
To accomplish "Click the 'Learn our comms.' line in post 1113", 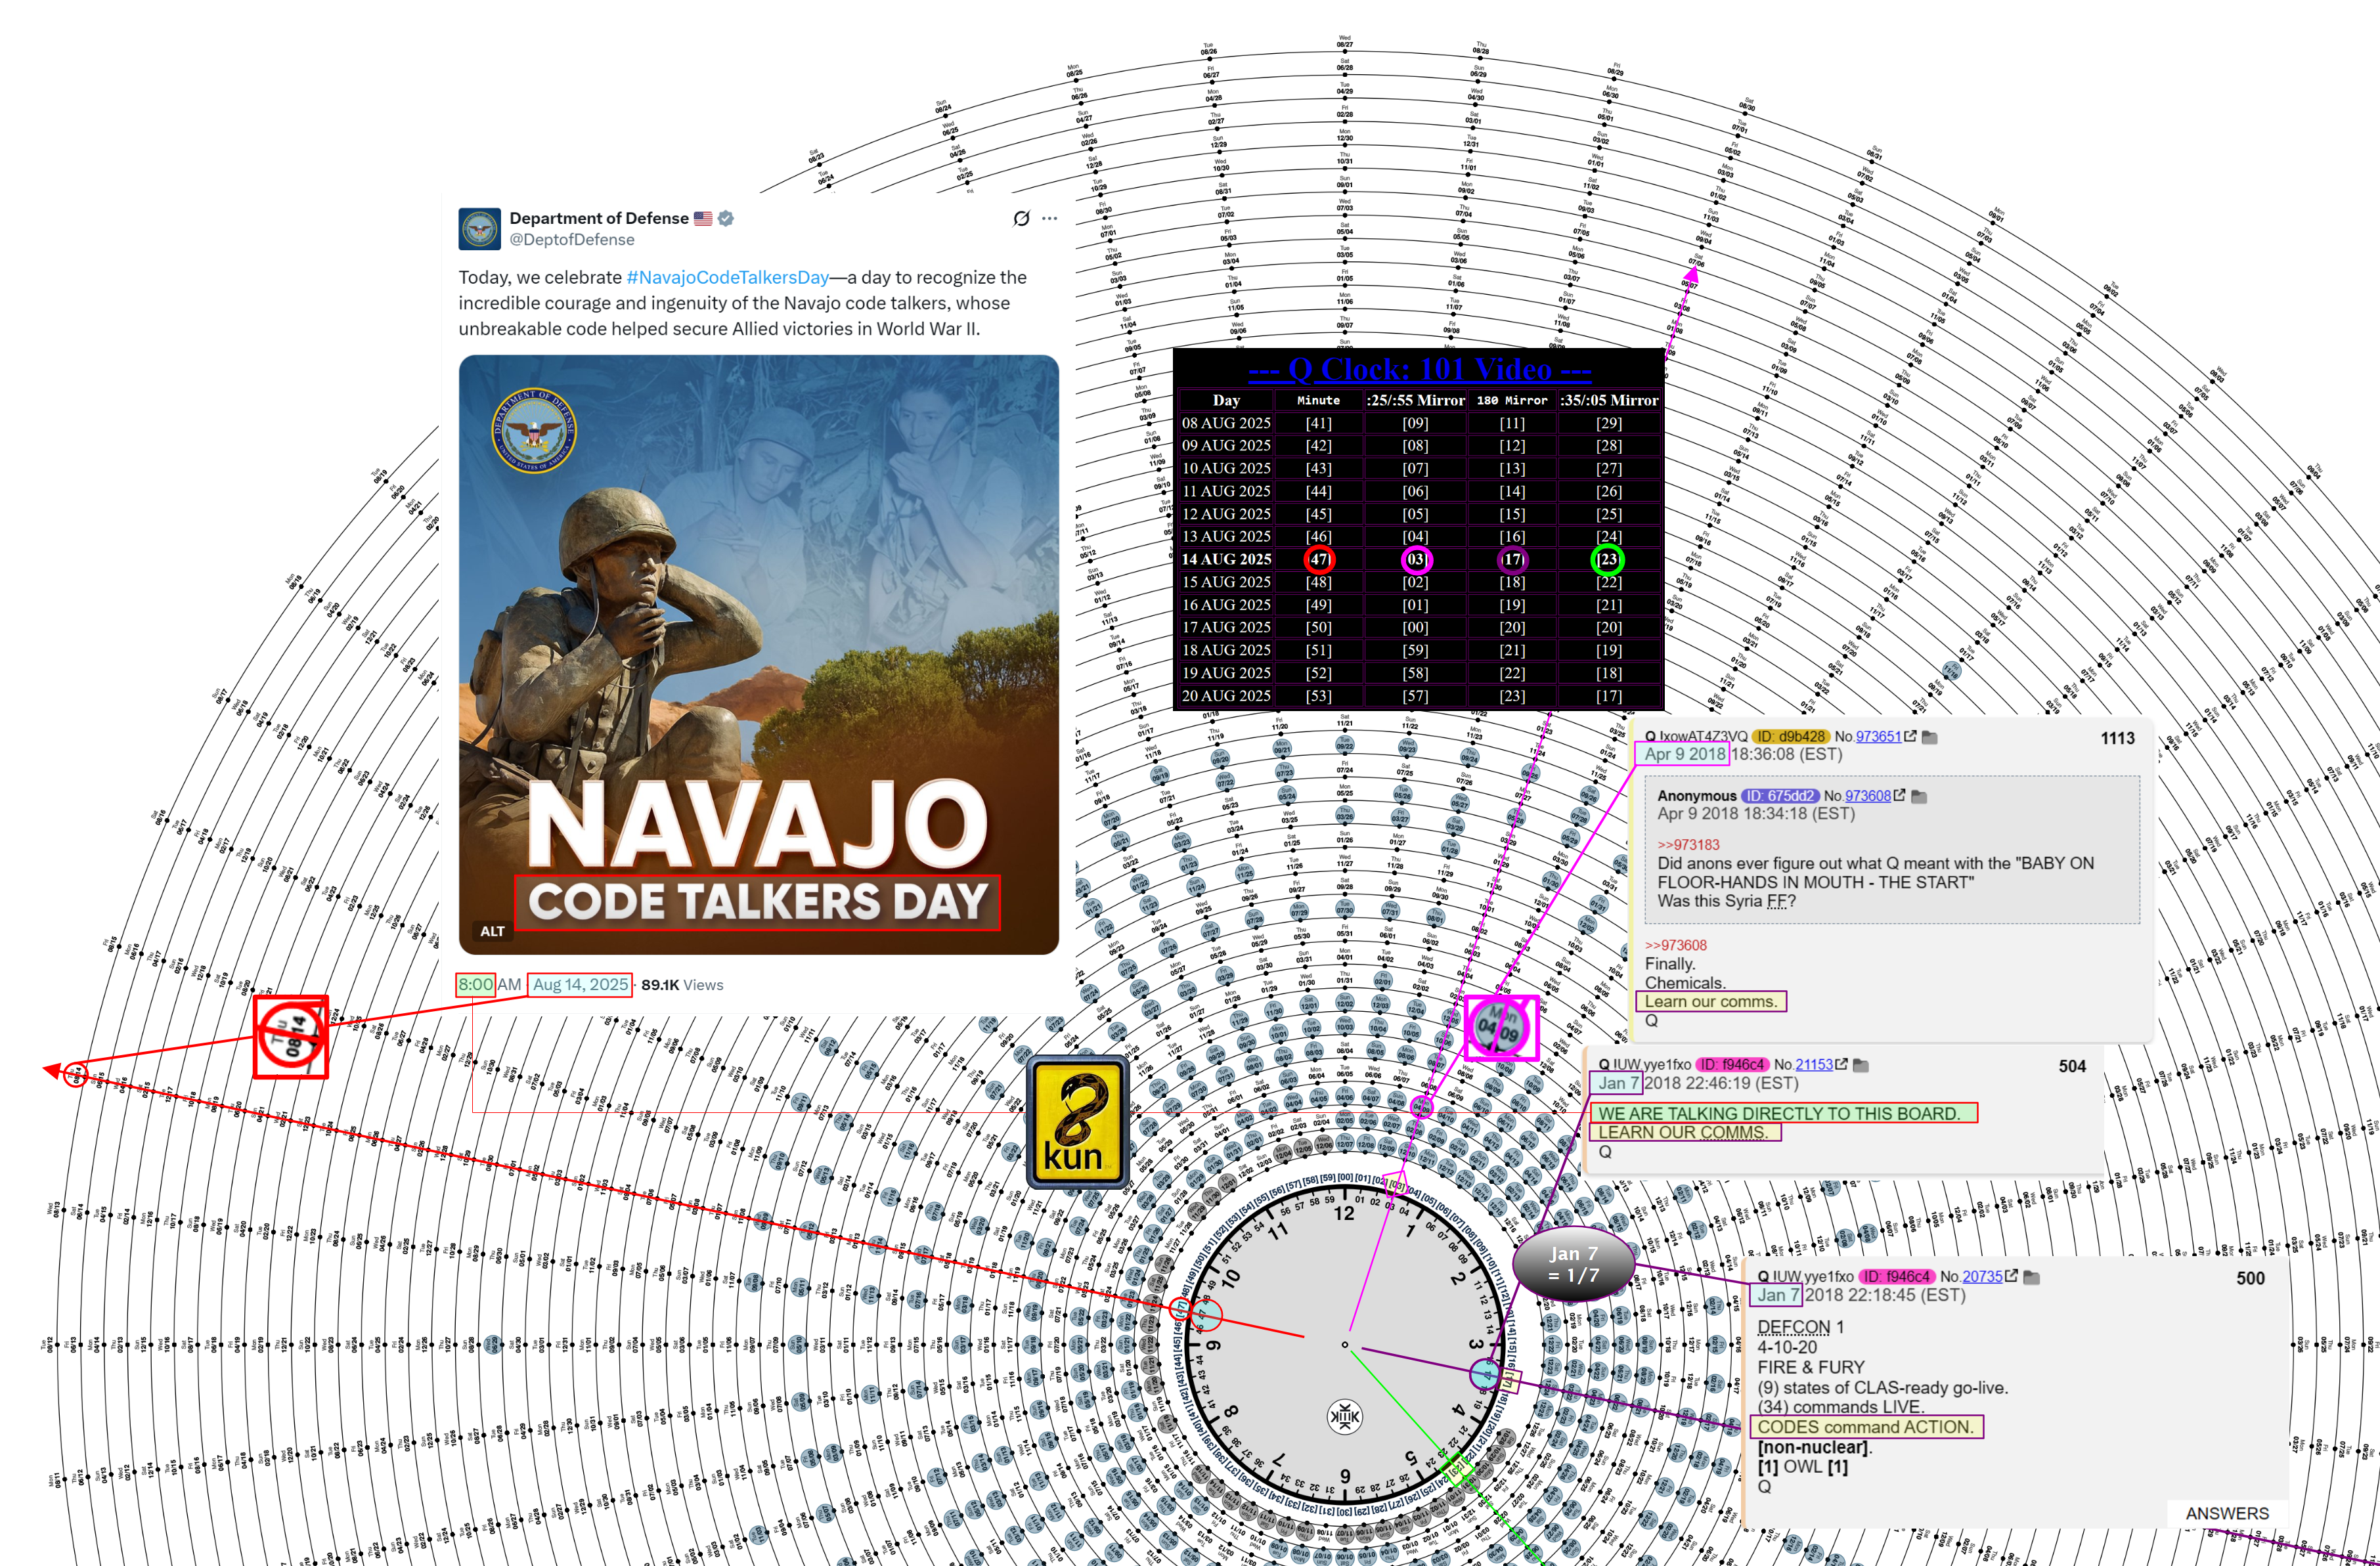I will 1711,1001.
